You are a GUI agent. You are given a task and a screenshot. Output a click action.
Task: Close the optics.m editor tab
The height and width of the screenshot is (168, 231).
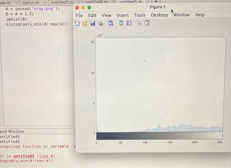[45, 3]
